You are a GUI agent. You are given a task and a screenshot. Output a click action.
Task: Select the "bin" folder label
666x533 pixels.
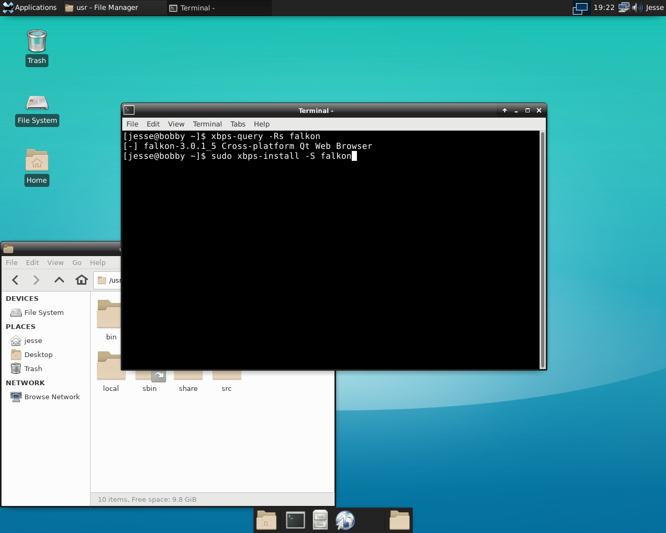pyautogui.click(x=111, y=337)
